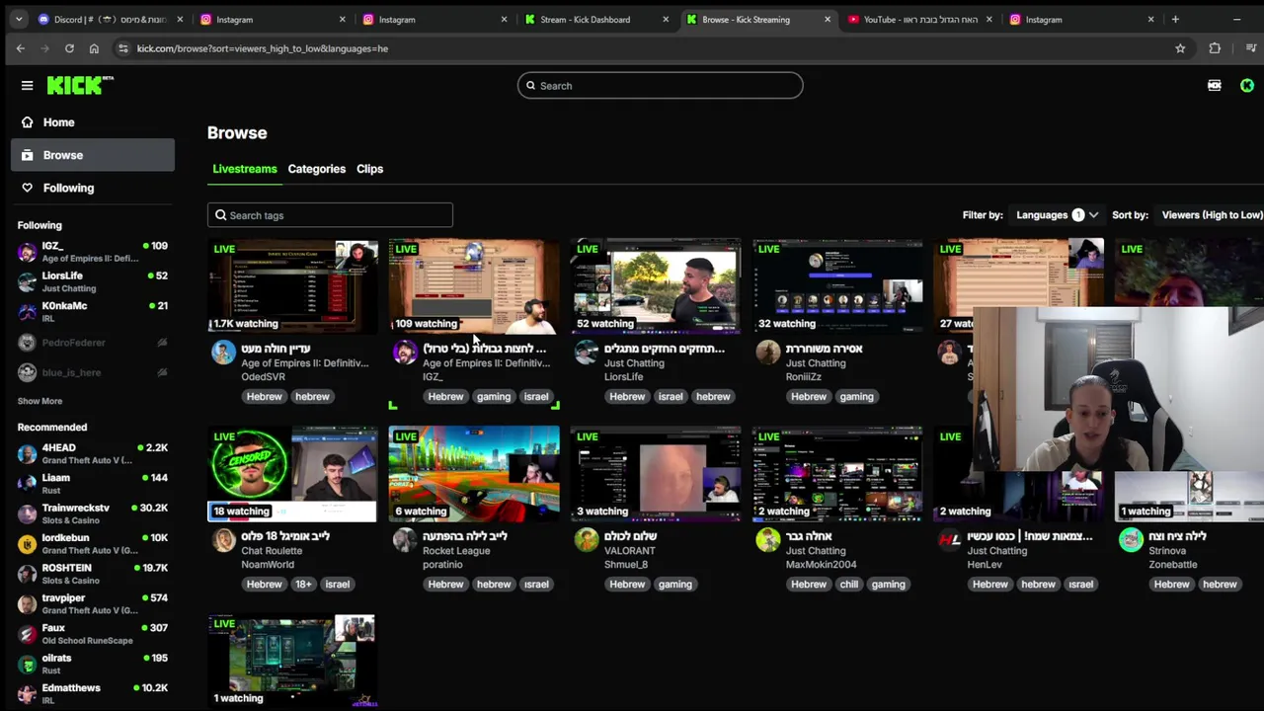The image size is (1264, 711).
Task: Click Rocket League category link
Action: [x=456, y=551]
